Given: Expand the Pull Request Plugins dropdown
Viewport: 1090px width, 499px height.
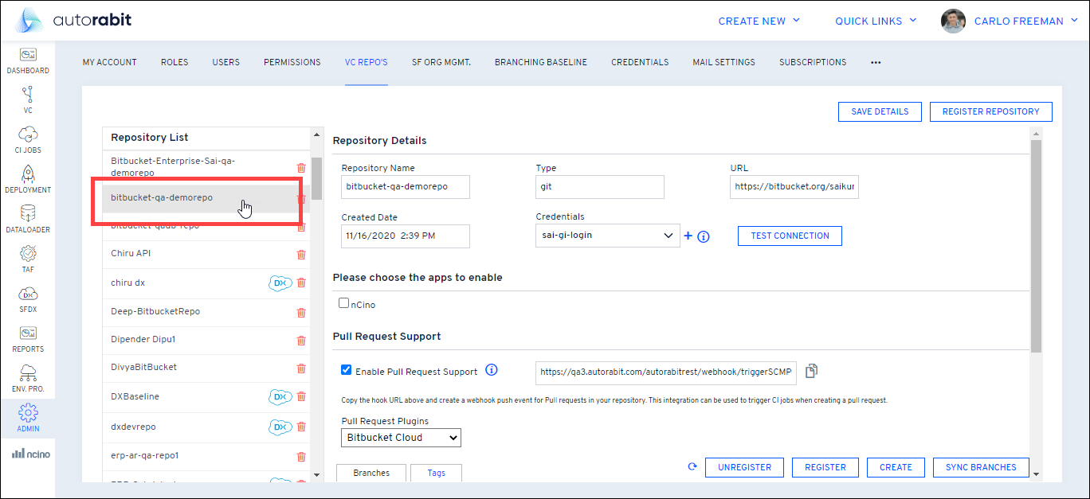Looking at the screenshot, I should [402, 438].
